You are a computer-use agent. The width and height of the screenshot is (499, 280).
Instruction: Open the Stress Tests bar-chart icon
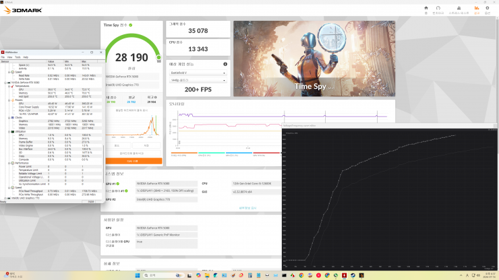coord(459,8)
